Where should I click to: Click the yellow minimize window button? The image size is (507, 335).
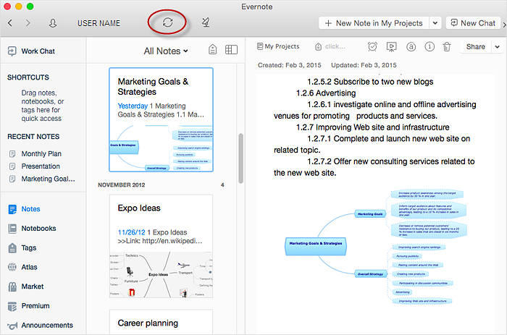(19, 6)
